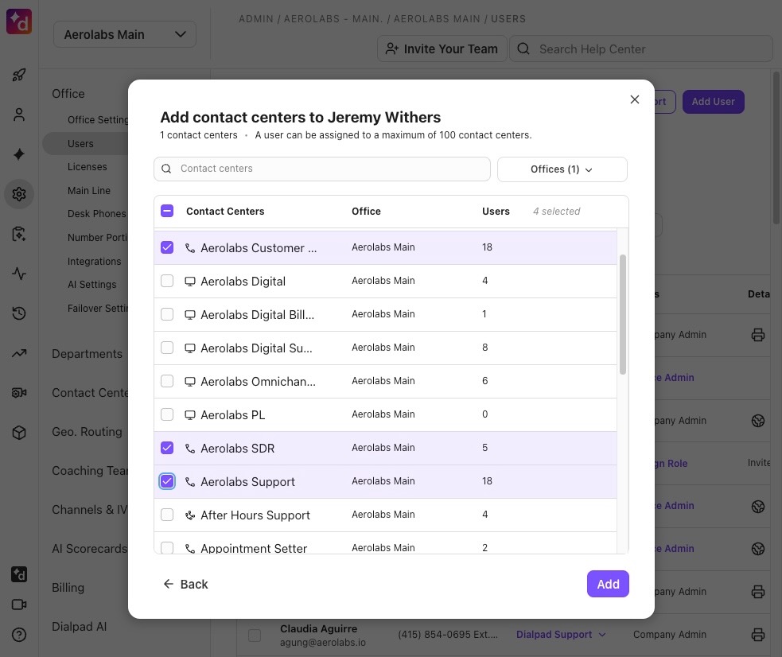
Task: Click monitor icon next to Aerolabs Digital
Action: coord(190,281)
